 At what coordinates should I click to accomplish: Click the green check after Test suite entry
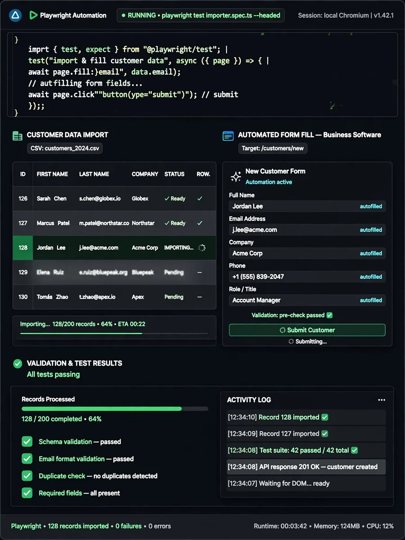pyautogui.click(x=354, y=450)
